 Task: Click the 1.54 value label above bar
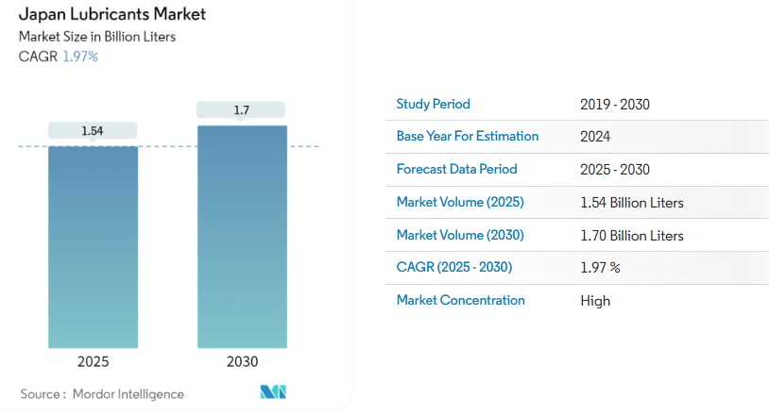pos(93,131)
